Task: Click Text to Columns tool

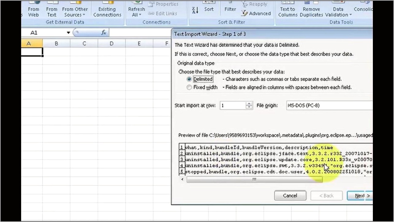Action: coord(288,9)
